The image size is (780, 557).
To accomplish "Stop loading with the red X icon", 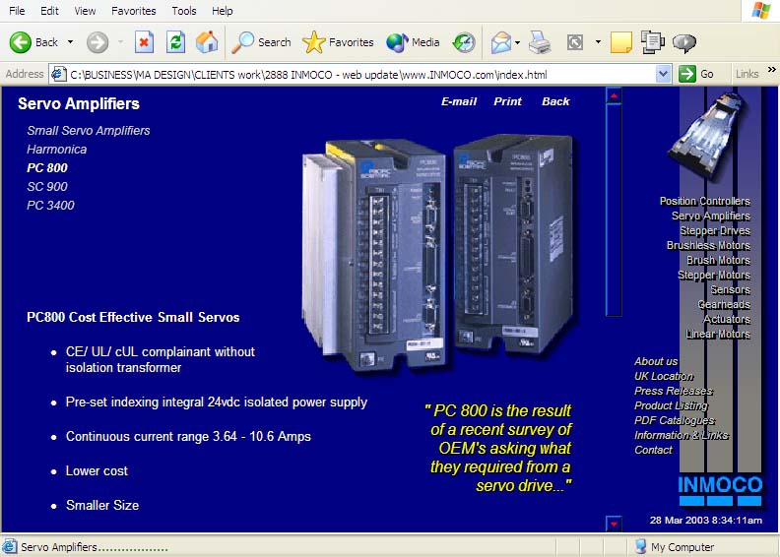I will click(x=144, y=42).
